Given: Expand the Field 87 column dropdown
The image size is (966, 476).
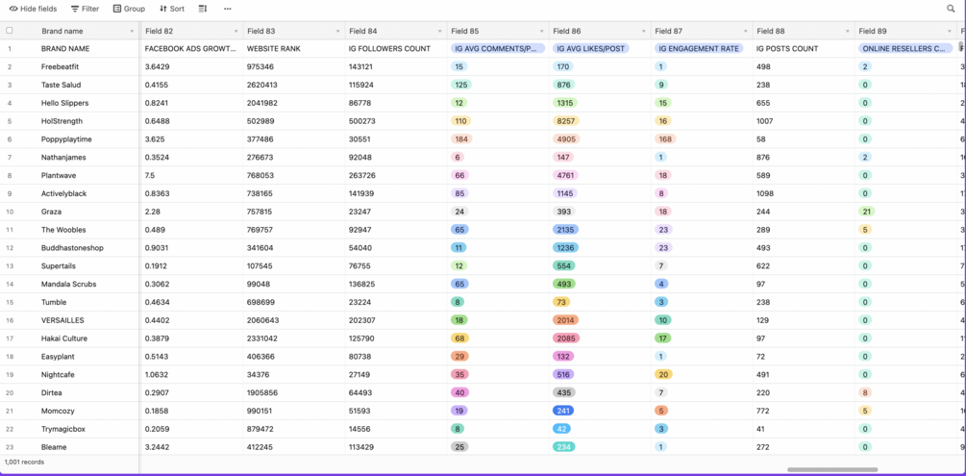Looking at the screenshot, I should (746, 31).
